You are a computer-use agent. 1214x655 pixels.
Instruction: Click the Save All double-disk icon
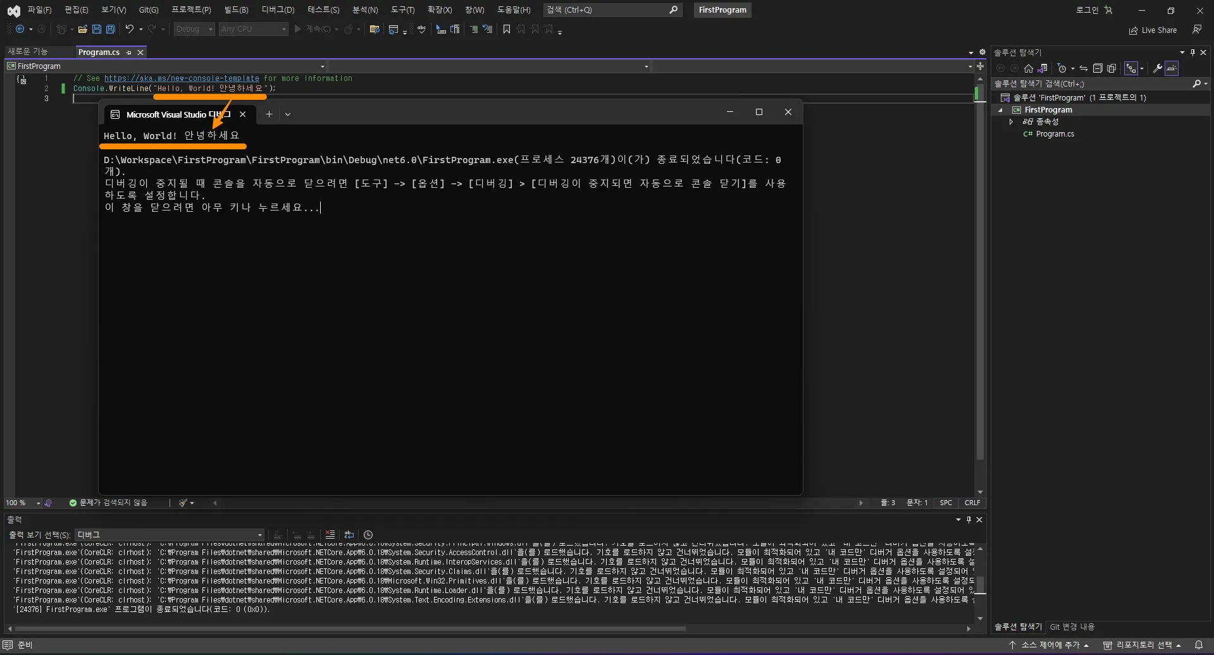click(x=111, y=29)
